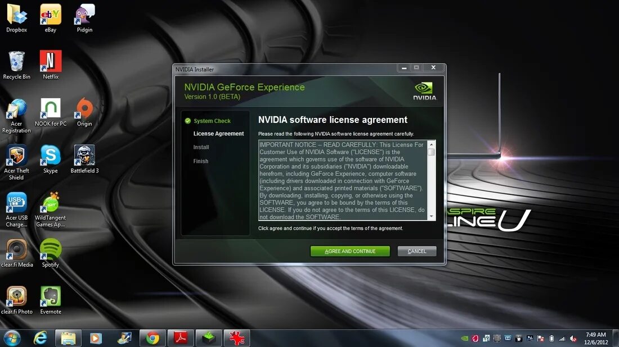Image resolution: width=619 pixels, height=347 pixels.
Task: Open the Windows Start menu
Action: pyautogui.click(x=12, y=339)
